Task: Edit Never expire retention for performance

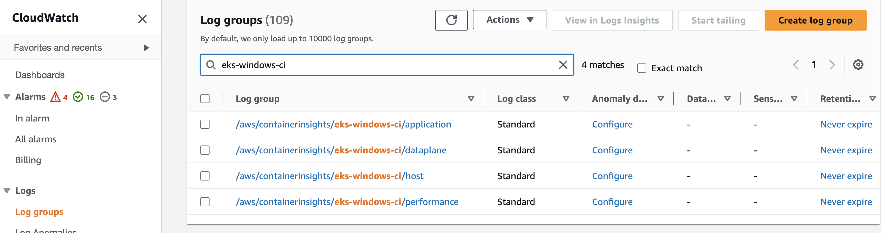Action: pyautogui.click(x=846, y=202)
